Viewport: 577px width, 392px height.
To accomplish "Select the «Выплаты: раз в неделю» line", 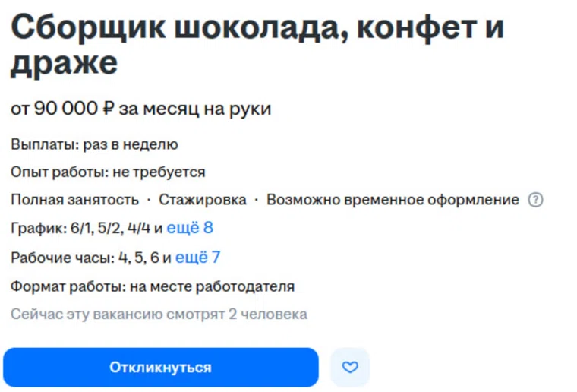I will [x=94, y=144].
